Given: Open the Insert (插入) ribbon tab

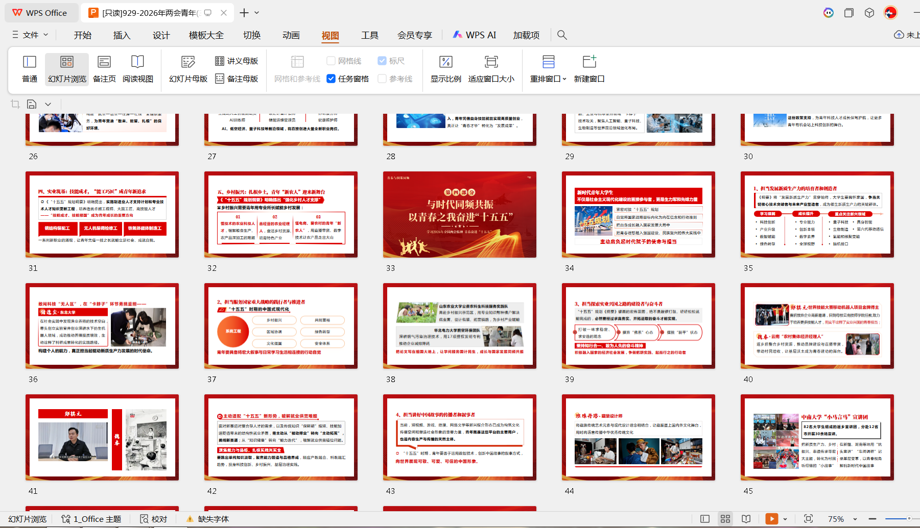Looking at the screenshot, I should 122,35.
